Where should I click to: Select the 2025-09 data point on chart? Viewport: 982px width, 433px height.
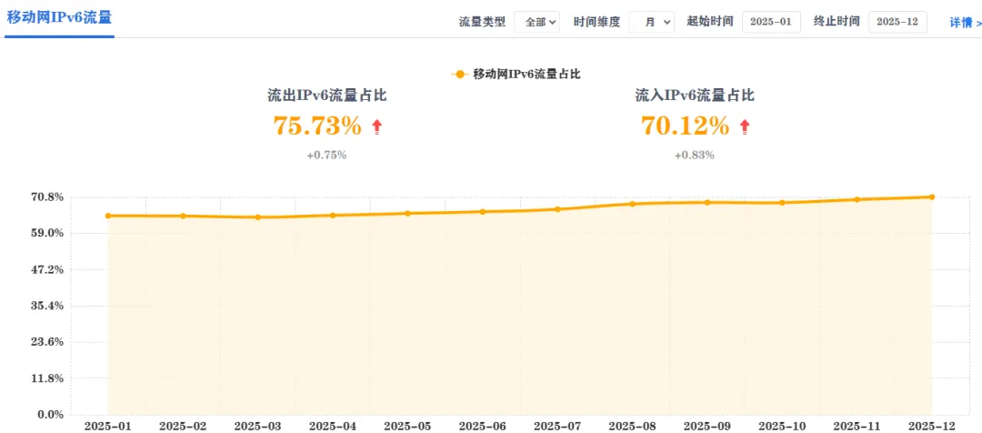coord(707,203)
